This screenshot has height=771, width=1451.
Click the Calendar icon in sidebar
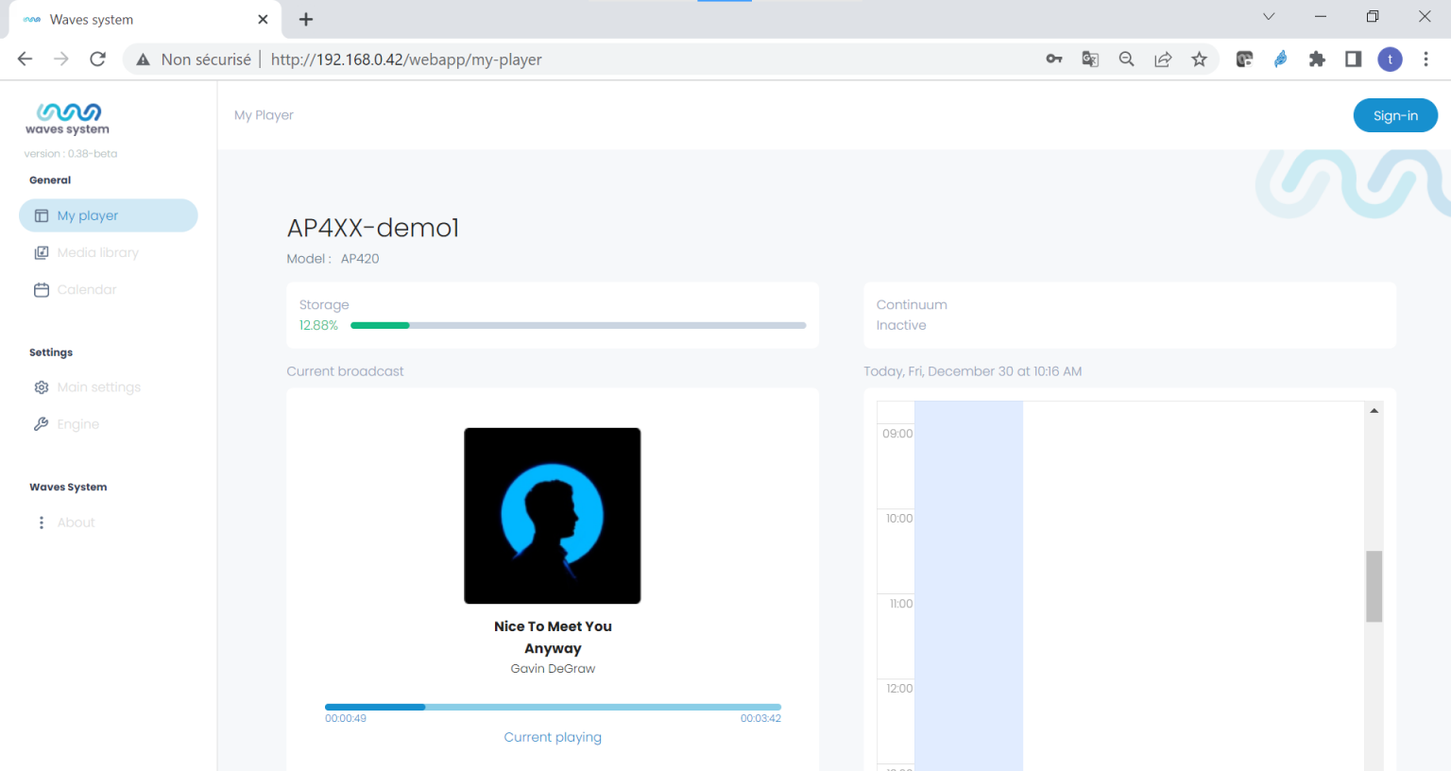click(x=42, y=290)
